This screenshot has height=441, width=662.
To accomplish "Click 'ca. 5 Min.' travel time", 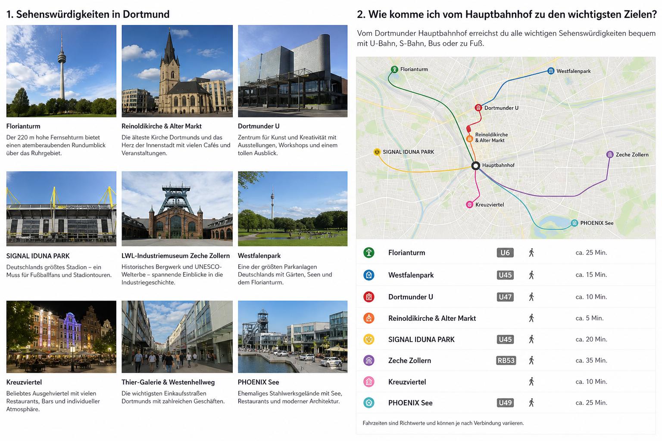I will 590,318.
